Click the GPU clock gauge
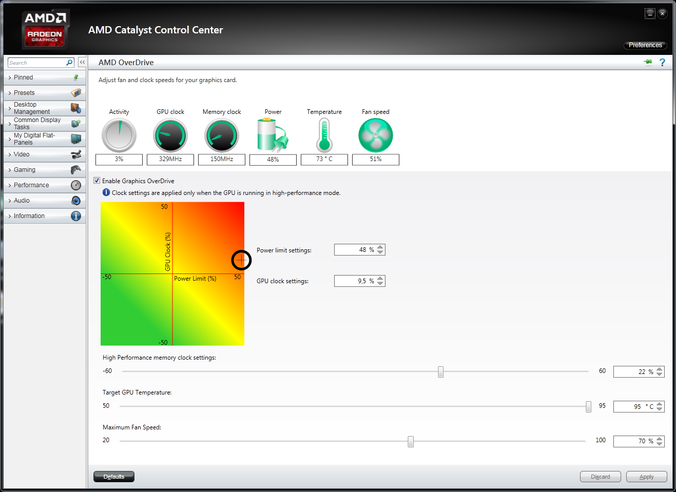676x492 pixels. pos(170,135)
